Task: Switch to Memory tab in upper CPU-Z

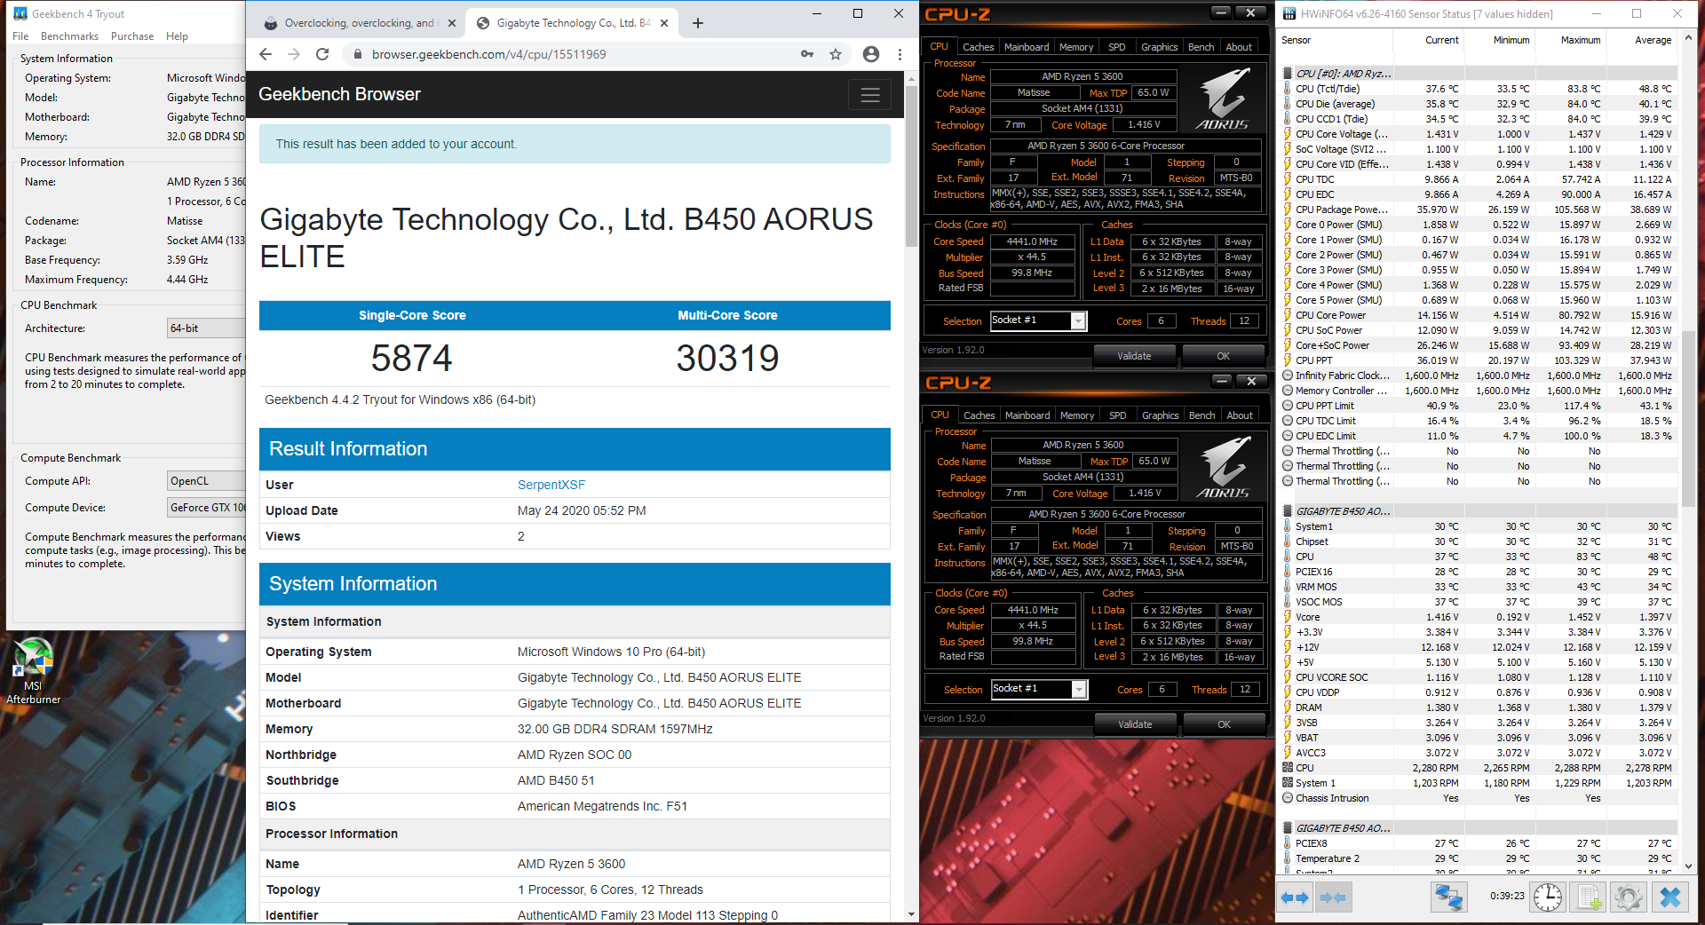Action: click(1076, 47)
